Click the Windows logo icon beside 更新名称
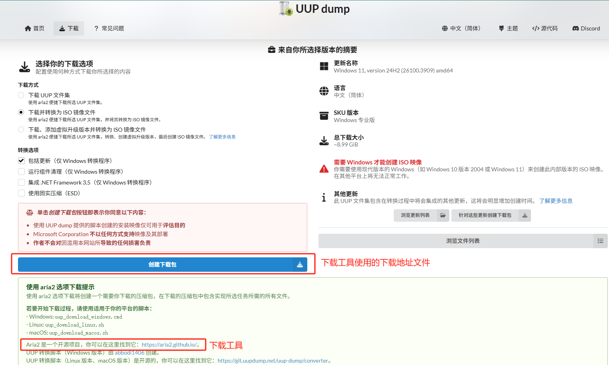The height and width of the screenshot is (365, 609). 324,66
